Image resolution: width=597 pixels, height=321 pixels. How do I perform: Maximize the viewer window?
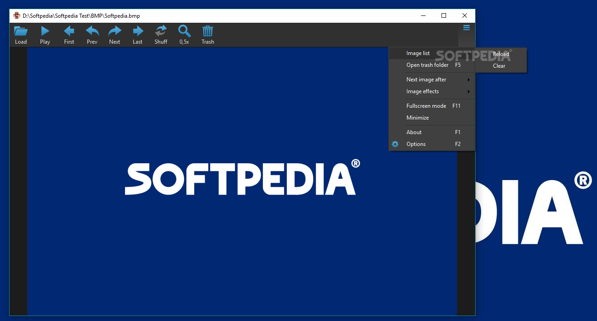tap(444, 15)
